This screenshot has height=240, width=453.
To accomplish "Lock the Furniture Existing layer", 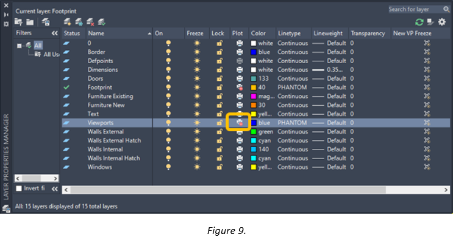I will tap(219, 96).
